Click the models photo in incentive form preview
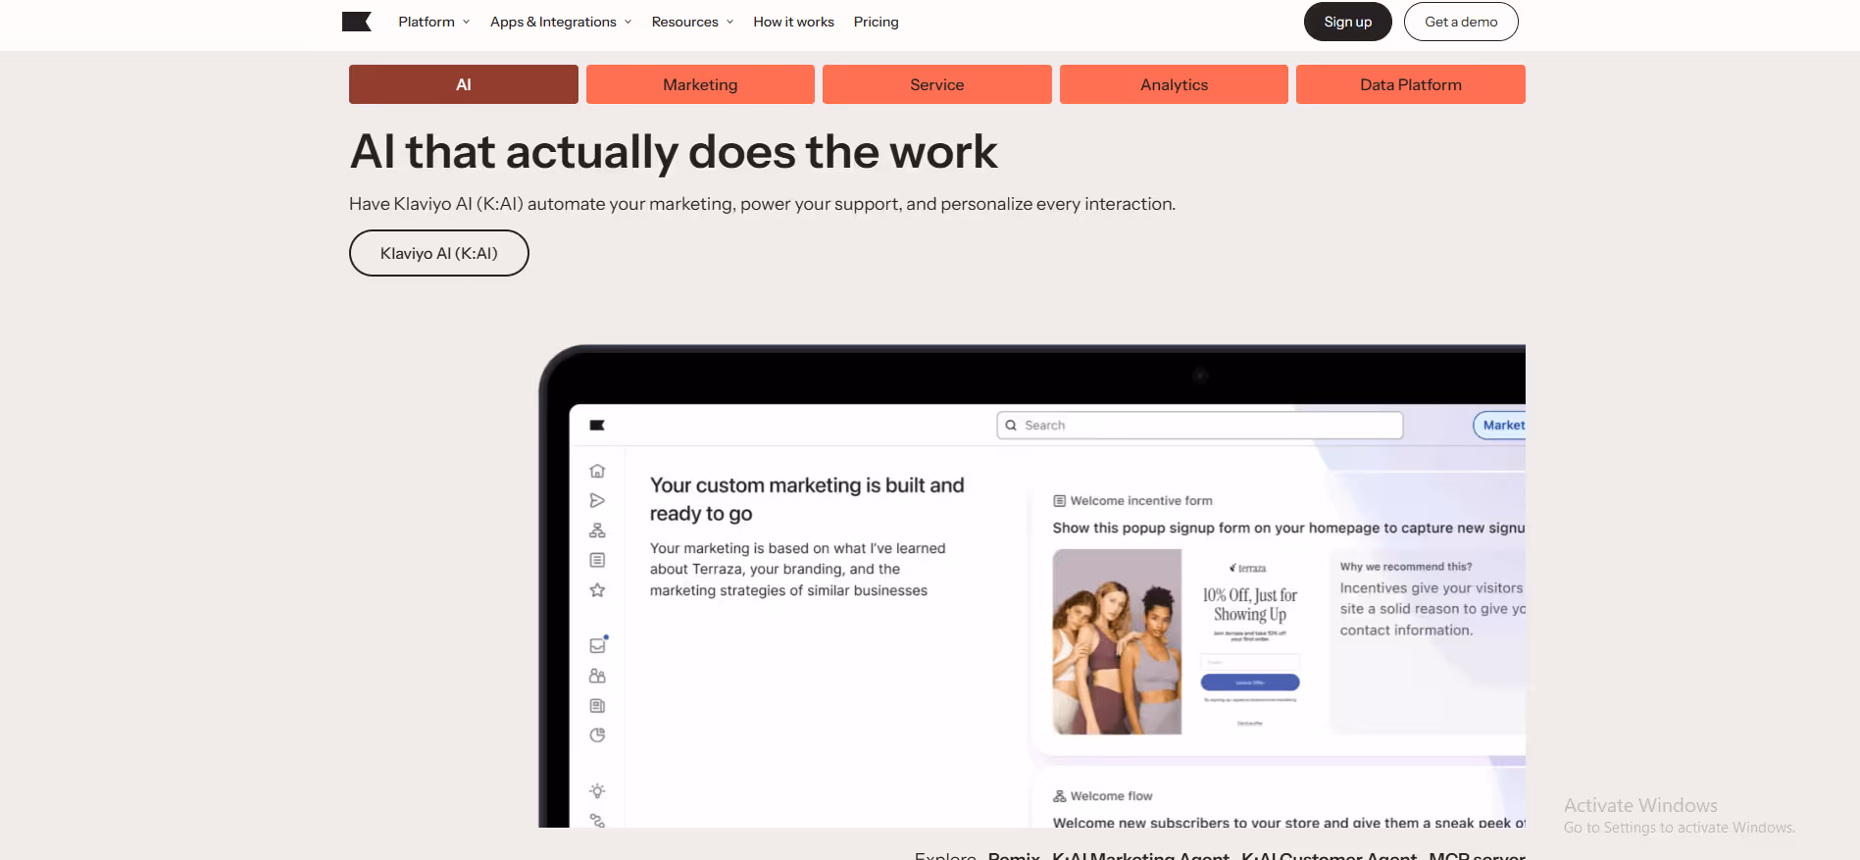Screen dimensions: 1860x860 pos(1117,641)
